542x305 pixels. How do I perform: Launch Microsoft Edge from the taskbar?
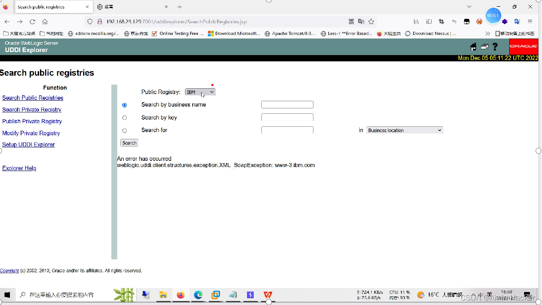[x=198, y=295]
